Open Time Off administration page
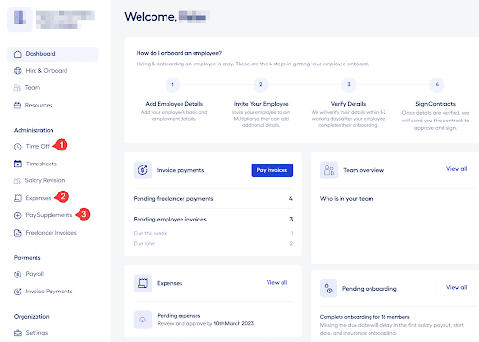 click(x=37, y=146)
